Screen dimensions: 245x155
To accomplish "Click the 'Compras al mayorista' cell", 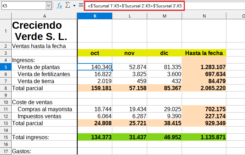I will [x=44, y=109].
